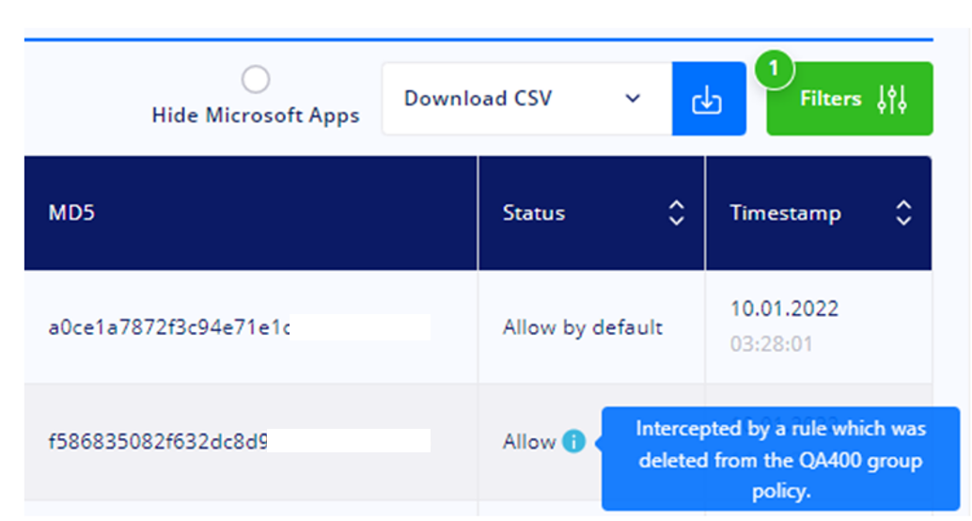Open the Download CSV dropdown
The height and width of the screenshot is (521, 972).
[527, 99]
